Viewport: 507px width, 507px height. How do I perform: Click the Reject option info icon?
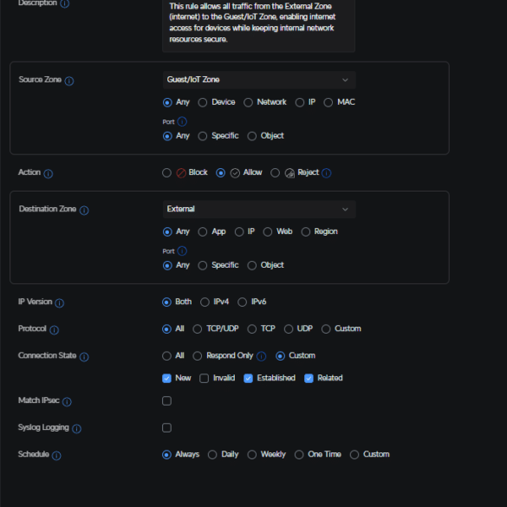pyautogui.click(x=326, y=173)
